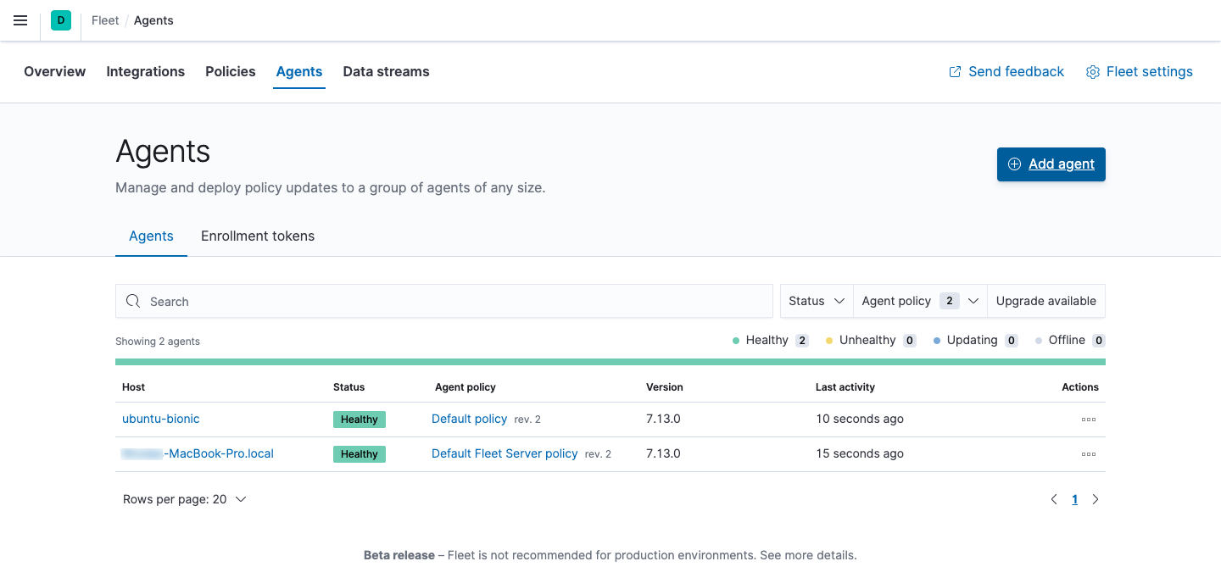Toggle the Upgrade available filter
The image size is (1221, 578).
tap(1045, 301)
